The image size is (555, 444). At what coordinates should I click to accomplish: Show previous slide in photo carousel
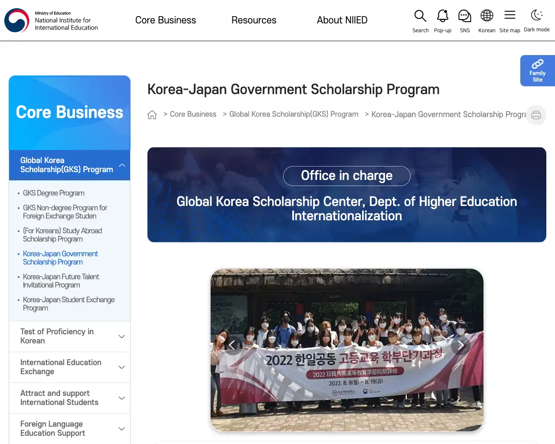coord(232,345)
